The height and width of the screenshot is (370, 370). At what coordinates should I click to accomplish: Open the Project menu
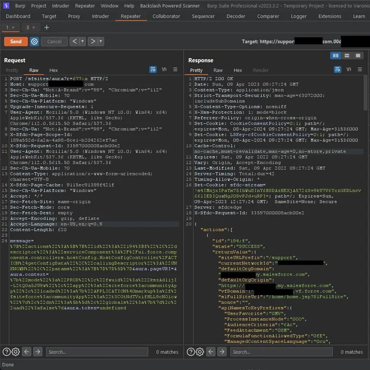pyautogui.click(x=39, y=6)
